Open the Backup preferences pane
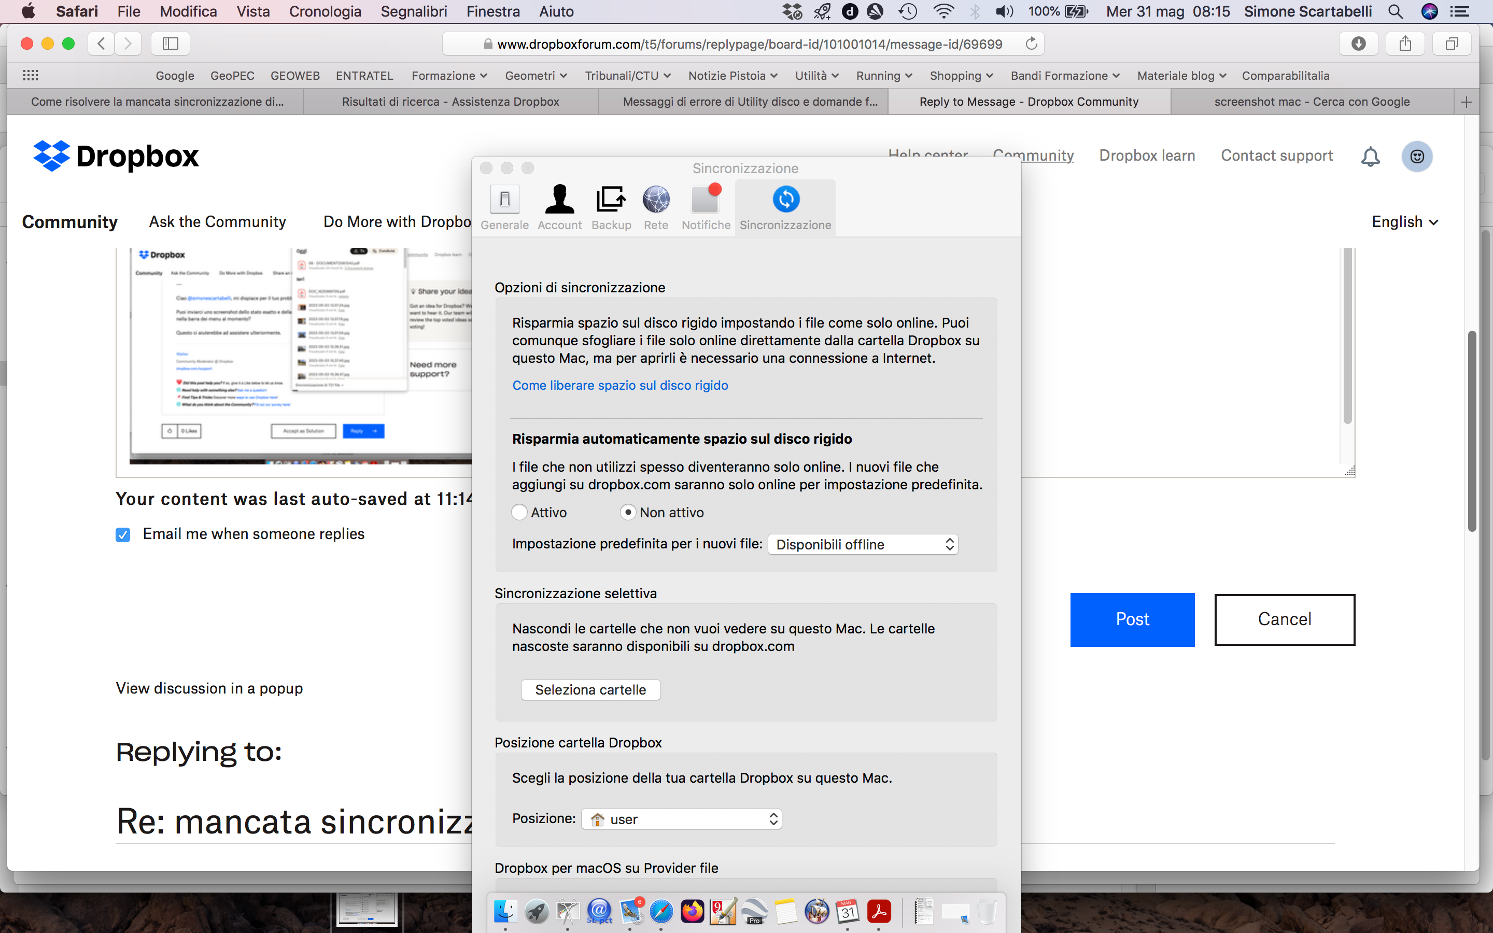This screenshot has height=933, width=1493. pos(611,208)
